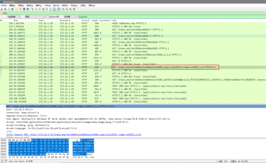The image size is (266, 163).
Task: Open expert information status bar icon
Action: coord(2,161)
